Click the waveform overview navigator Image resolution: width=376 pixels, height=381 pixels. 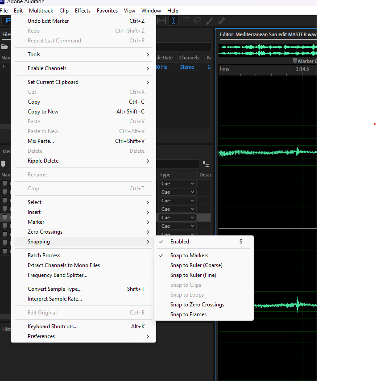267,50
